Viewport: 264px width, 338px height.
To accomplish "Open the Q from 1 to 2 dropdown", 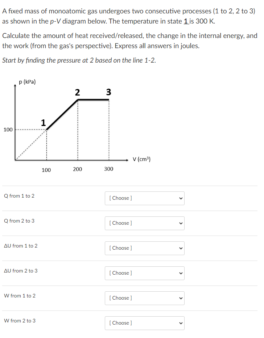I will [145, 198].
